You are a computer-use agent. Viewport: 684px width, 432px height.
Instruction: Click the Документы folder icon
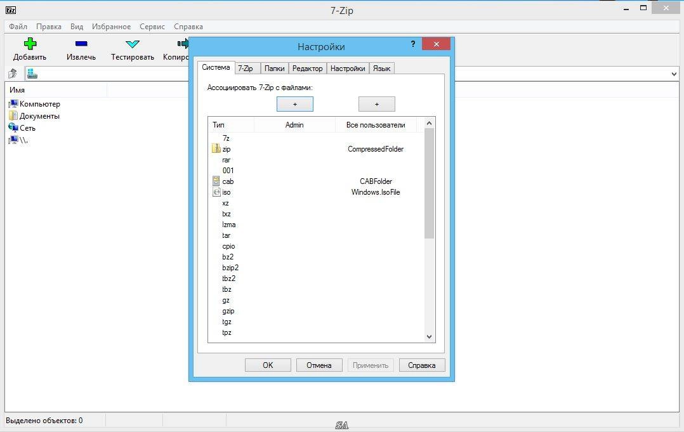pyautogui.click(x=13, y=116)
